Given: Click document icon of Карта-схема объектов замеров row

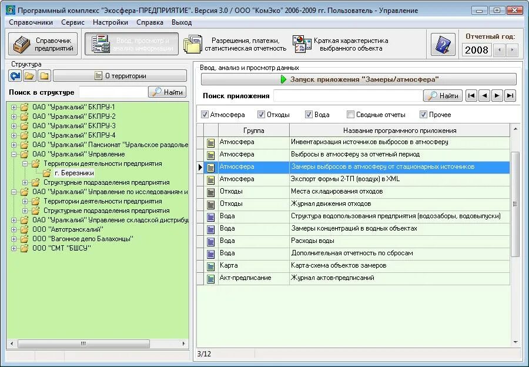Looking at the screenshot, I should coord(211,266).
